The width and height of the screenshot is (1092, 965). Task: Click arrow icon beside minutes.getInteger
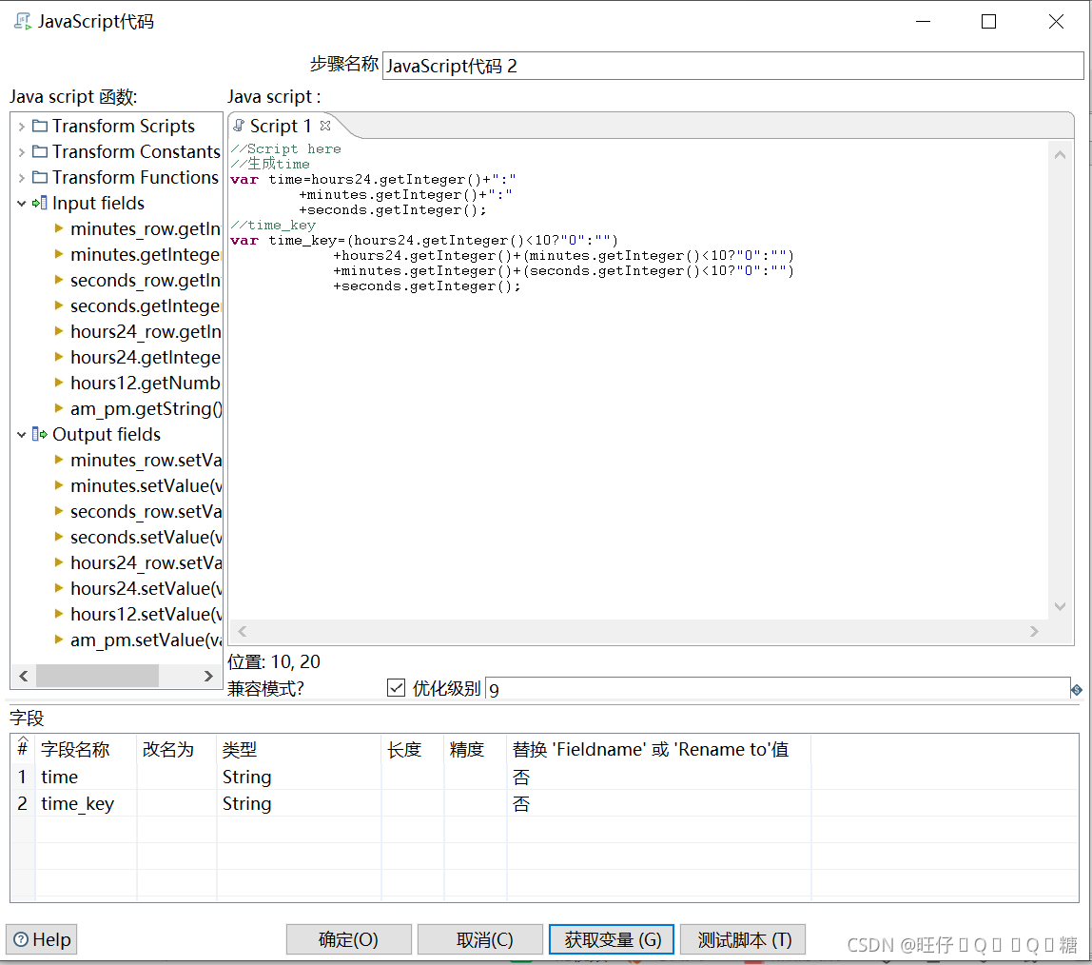pyautogui.click(x=59, y=254)
